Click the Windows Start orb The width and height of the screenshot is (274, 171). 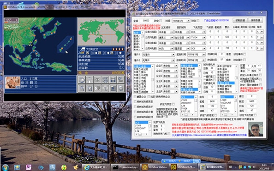[x=6, y=167]
